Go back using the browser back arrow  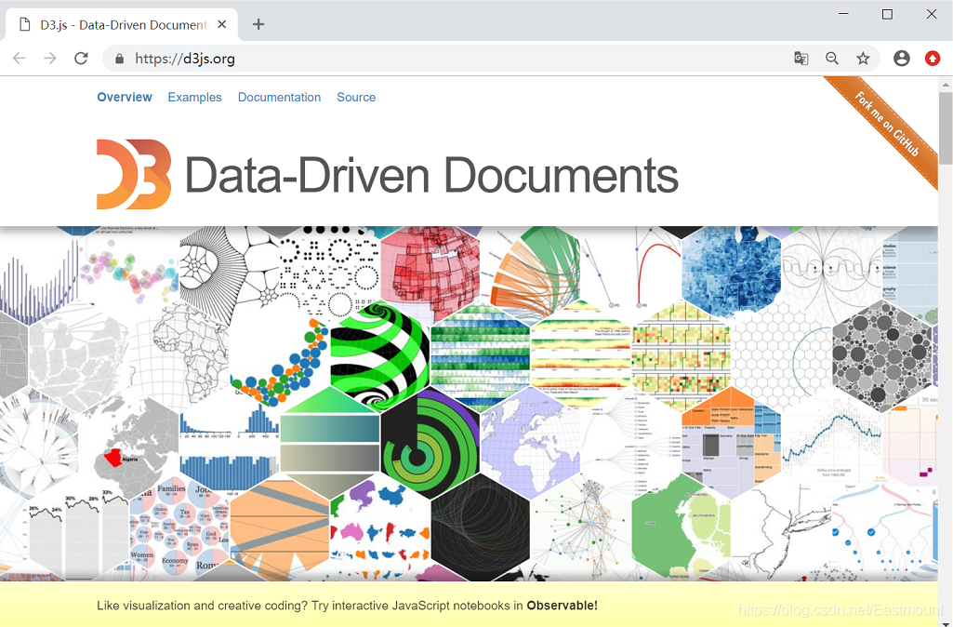pos(20,59)
